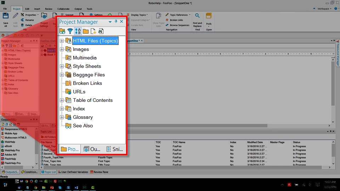Screen dimensions: 340x191
Task: Switch to the Collaborate ribbon tab
Action: tap(63, 9)
